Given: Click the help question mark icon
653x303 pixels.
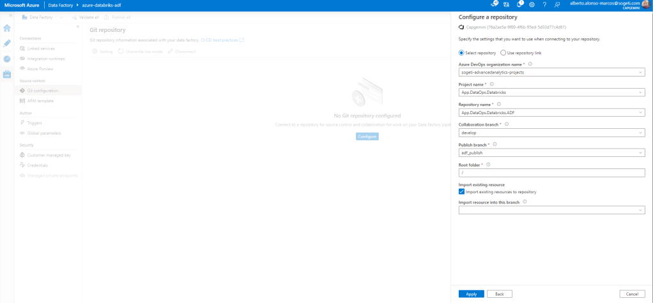Looking at the screenshot, I should tap(544, 4).
